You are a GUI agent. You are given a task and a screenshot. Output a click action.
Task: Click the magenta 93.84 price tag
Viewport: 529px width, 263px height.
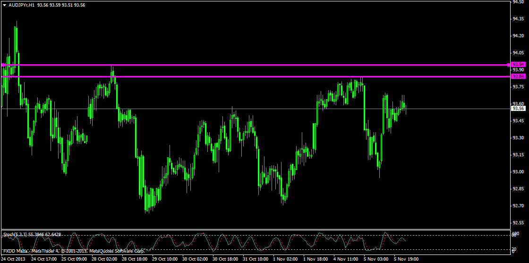pyautogui.click(x=518, y=76)
